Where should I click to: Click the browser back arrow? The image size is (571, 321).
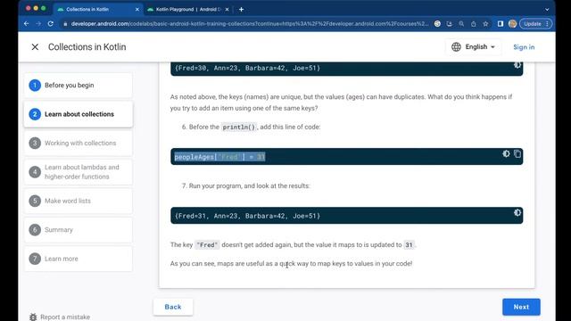26,24
